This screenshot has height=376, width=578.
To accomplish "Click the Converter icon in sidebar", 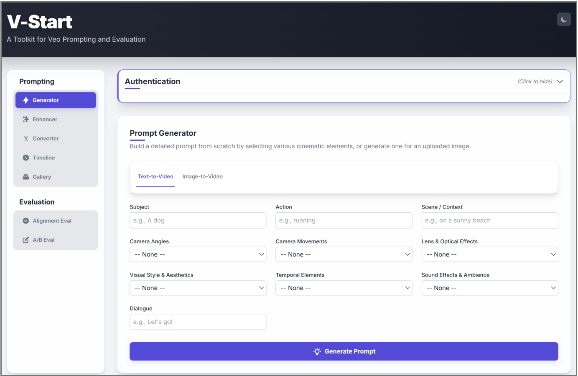I will click(x=26, y=139).
